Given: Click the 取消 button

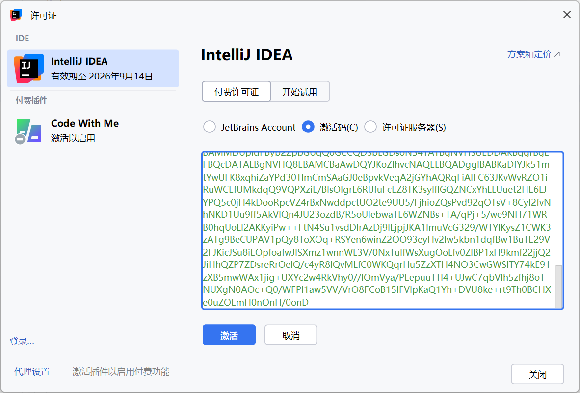Looking at the screenshot, I should pyautogui.click(x=290, y=335).
